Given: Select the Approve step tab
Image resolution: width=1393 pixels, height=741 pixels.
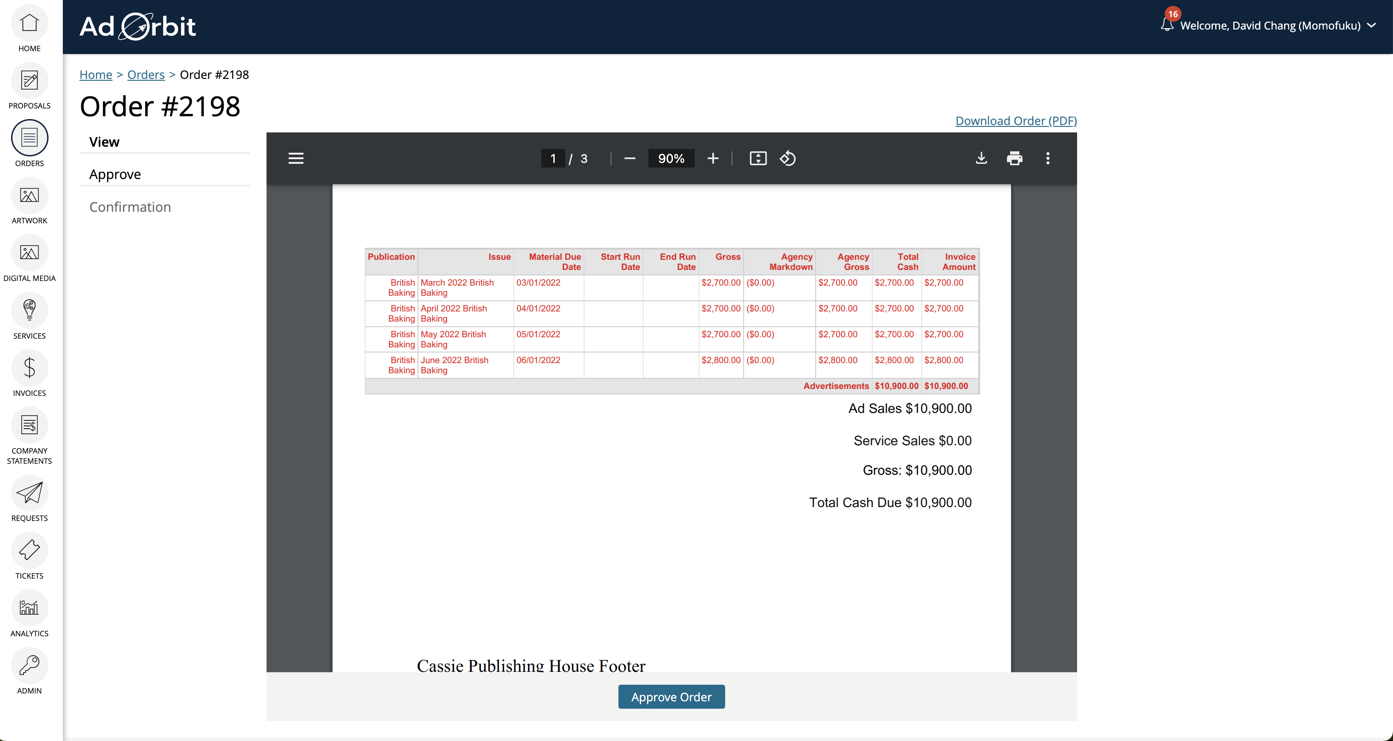Looking at the screenshot, I should pyautogui.click(x=115, y=174).
